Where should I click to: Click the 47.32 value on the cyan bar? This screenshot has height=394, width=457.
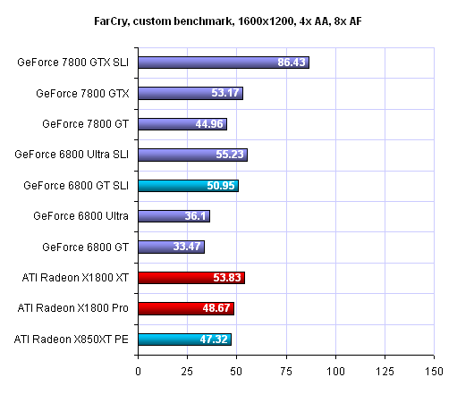coord(214,340)
